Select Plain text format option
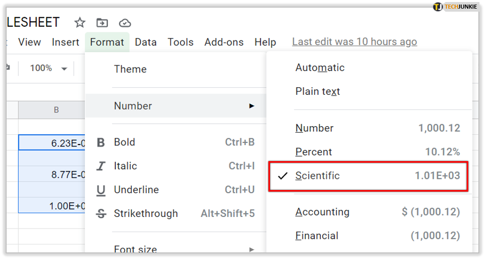 [x=318, y=92]
